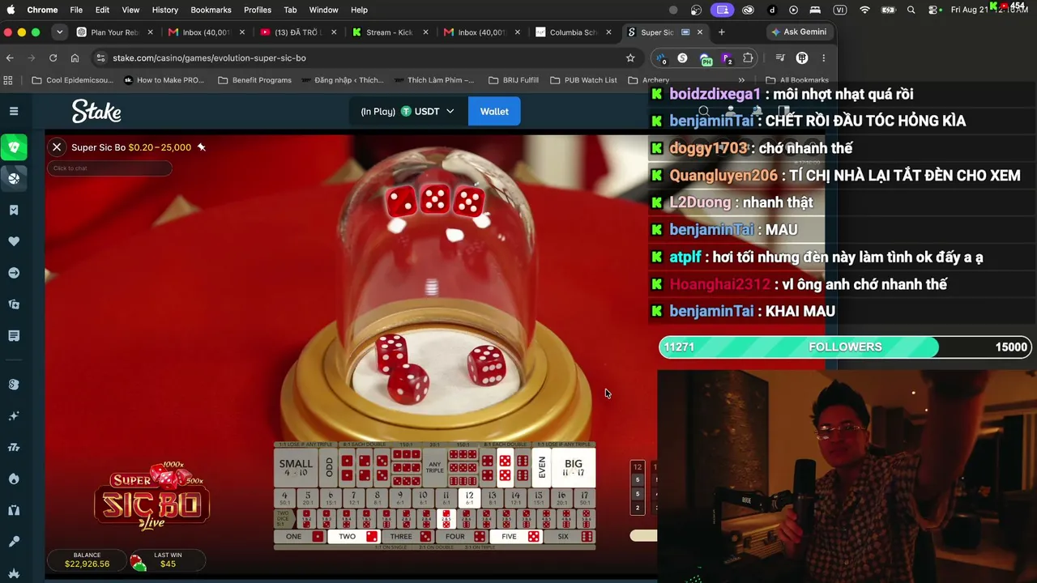Bet on single number TWO
The image size is (1037, 583).
point(354,537)
